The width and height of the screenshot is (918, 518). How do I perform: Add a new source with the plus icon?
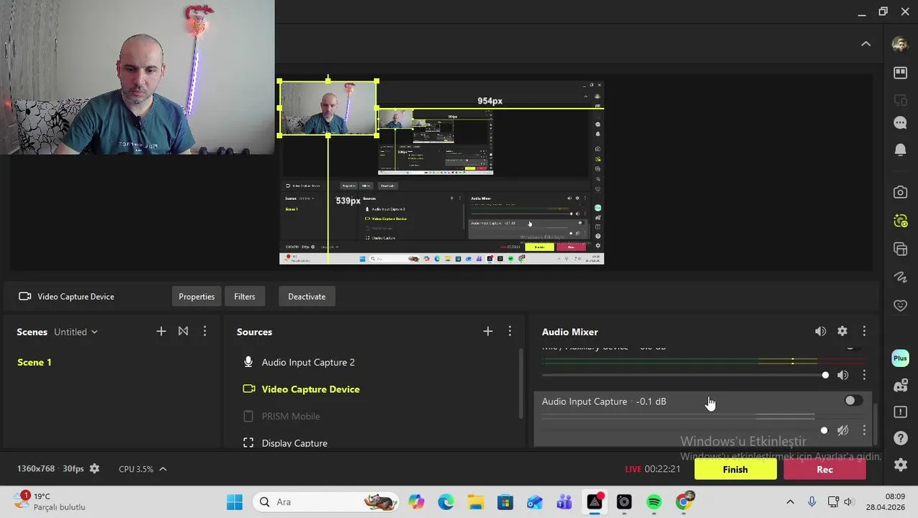pos(487,331)
